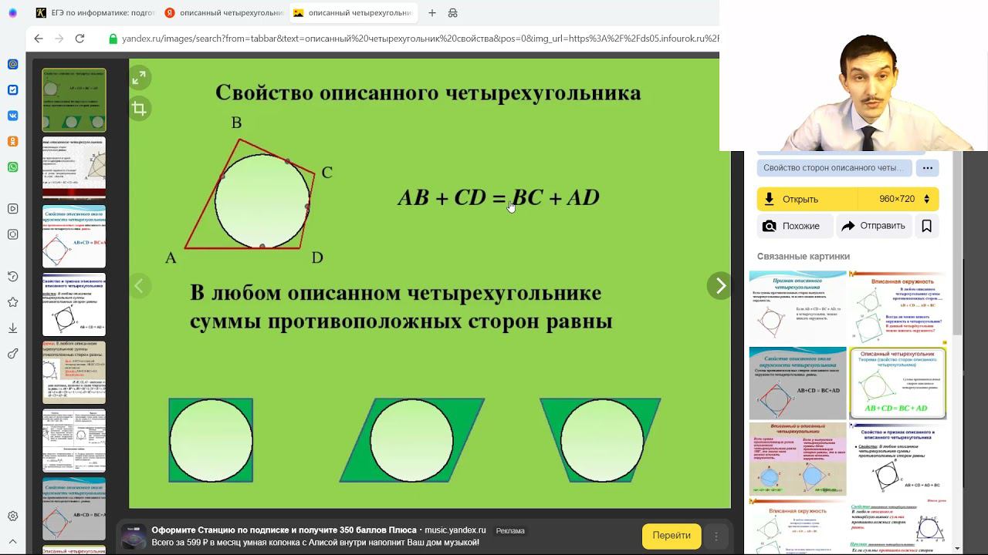The width and height of the screenshot is (988, 555).
Task: Go back to the previous page
Action: [39, 39]
